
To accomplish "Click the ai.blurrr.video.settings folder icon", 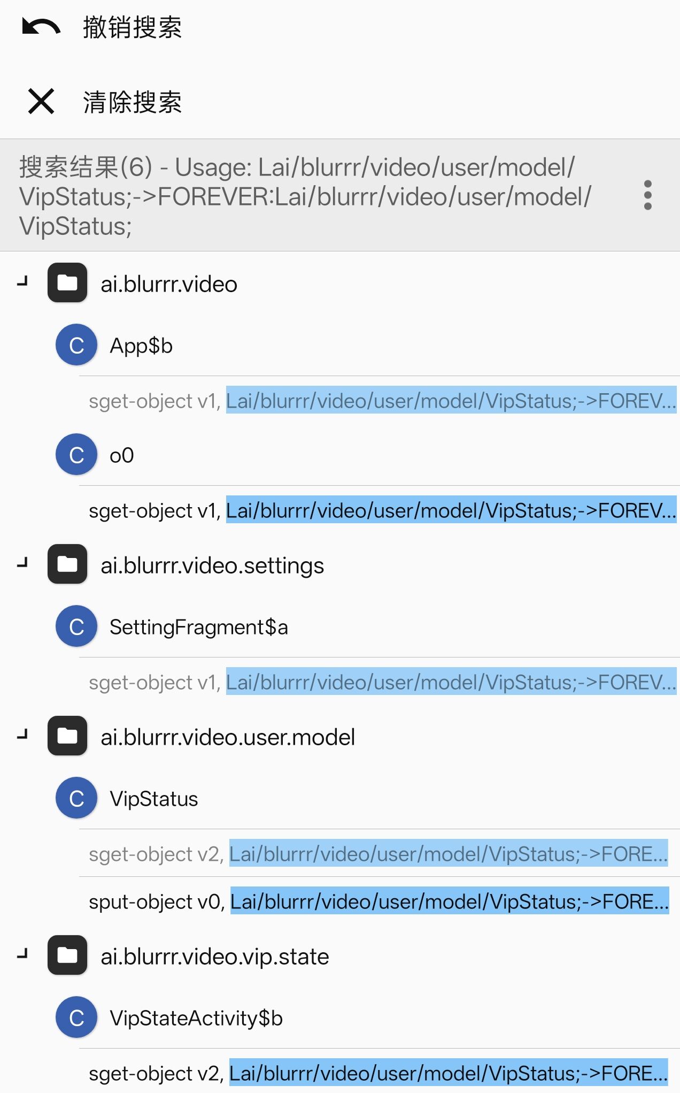I will tap(67, 564).
